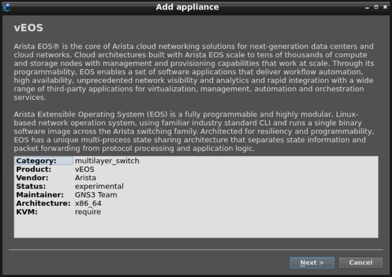Viewport: 392px width, 277px height.
Task: Click the GNS3 Team maintainer value
Action: (x=96, y=195)
